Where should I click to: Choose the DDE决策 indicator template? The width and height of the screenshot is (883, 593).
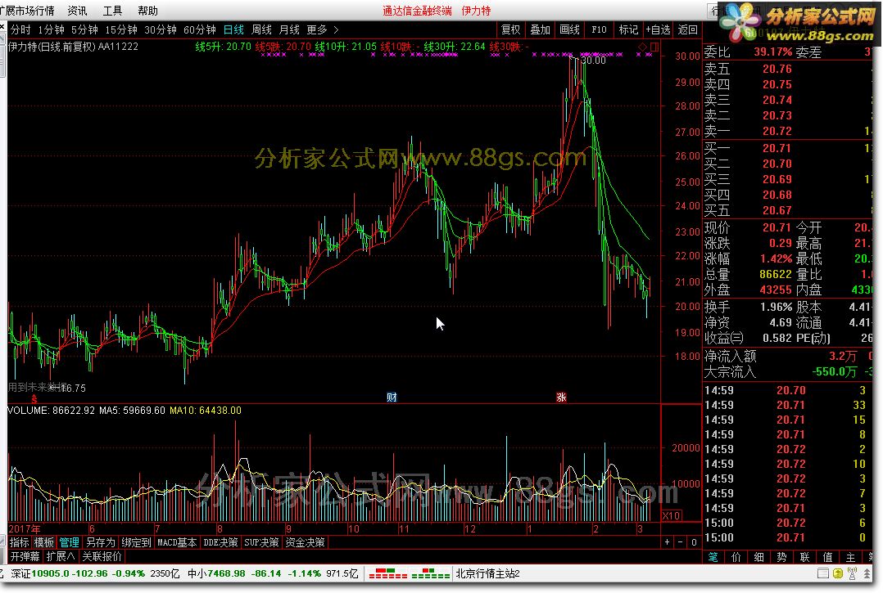221,542
